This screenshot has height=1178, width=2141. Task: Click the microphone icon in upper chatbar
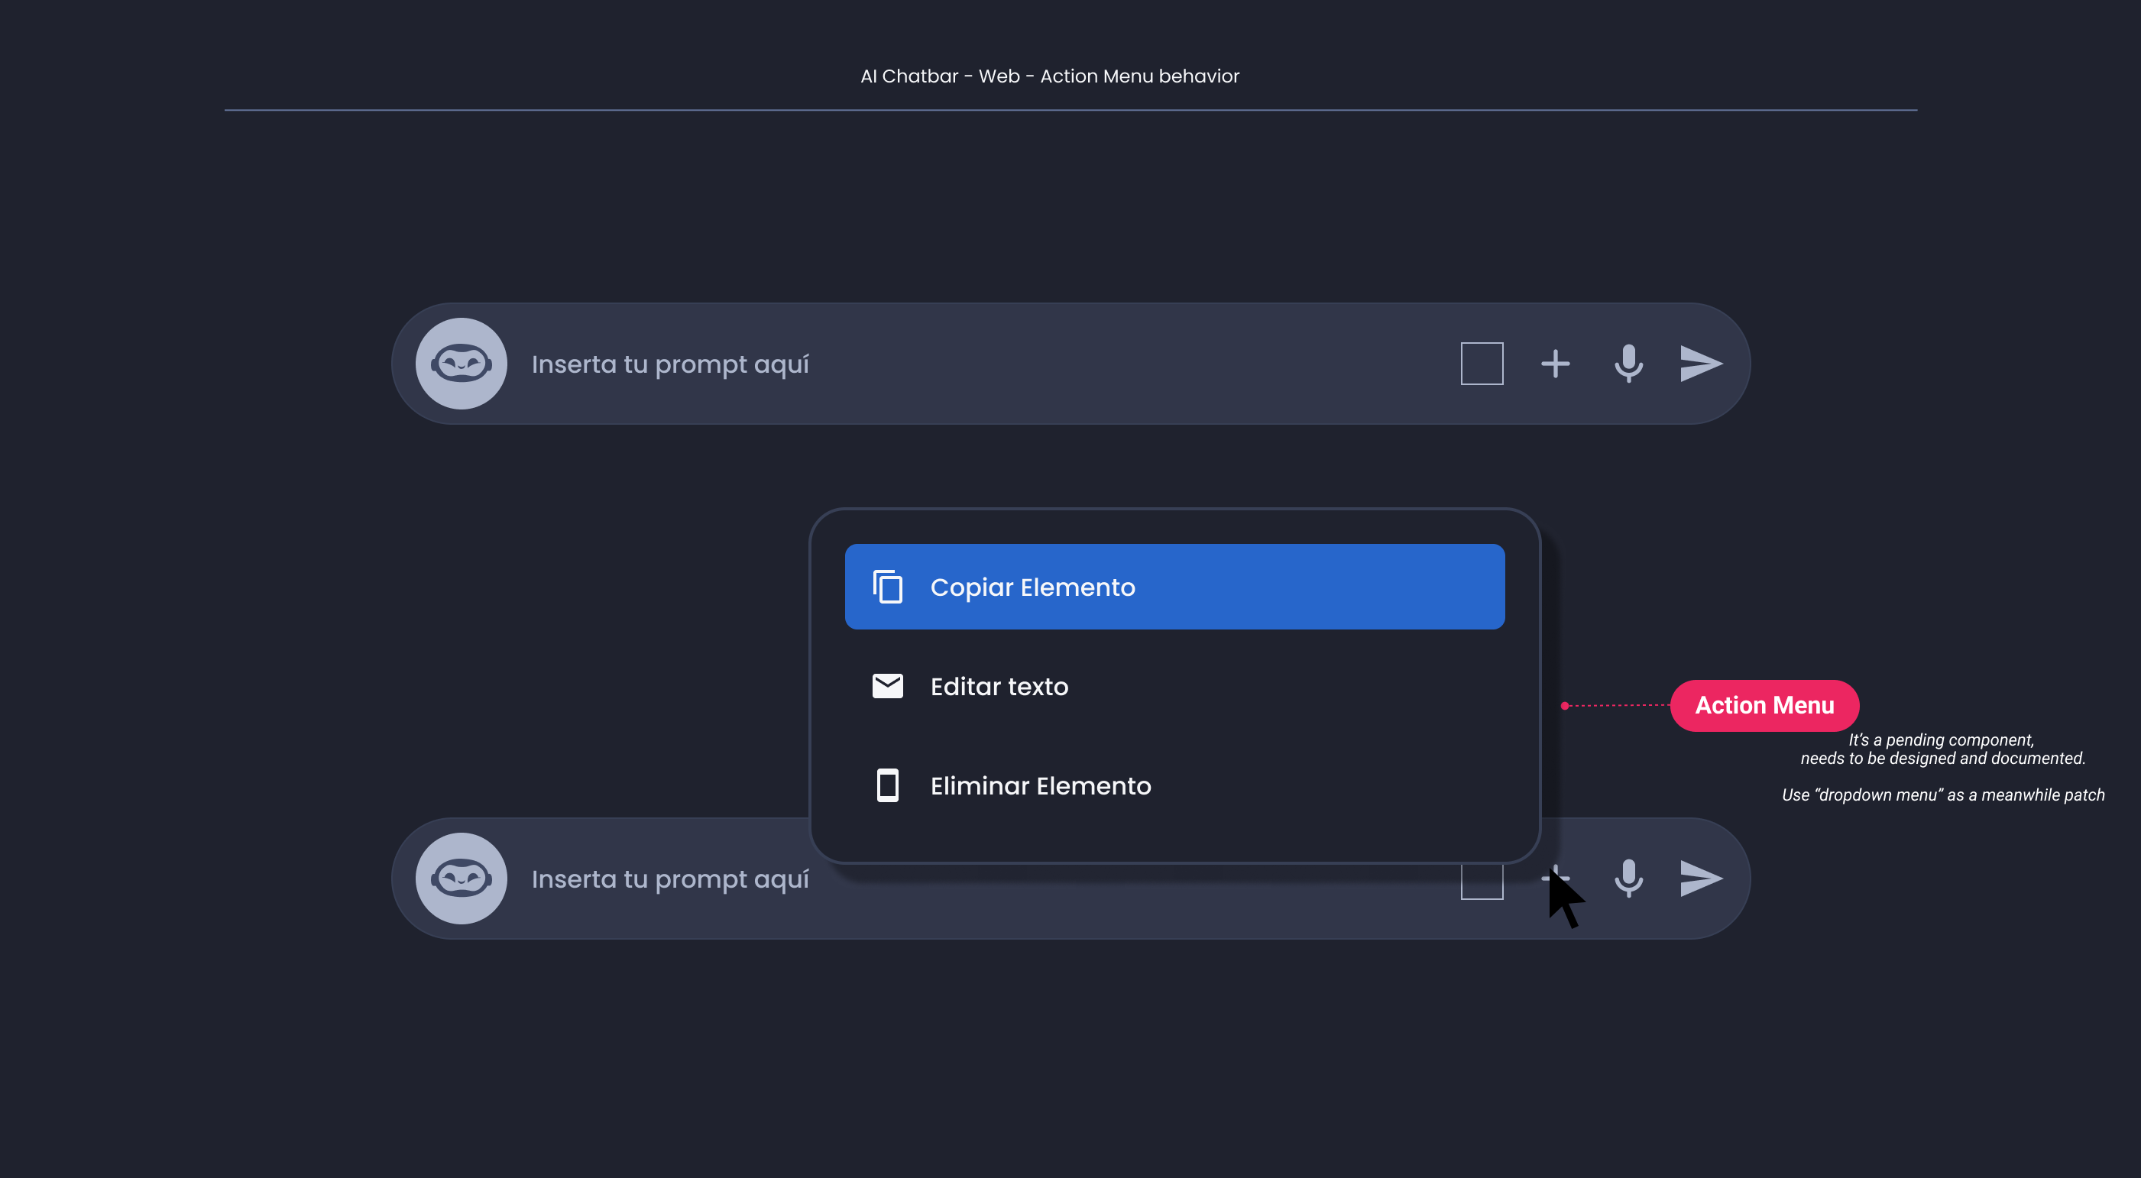click(x=1628, y=363)
